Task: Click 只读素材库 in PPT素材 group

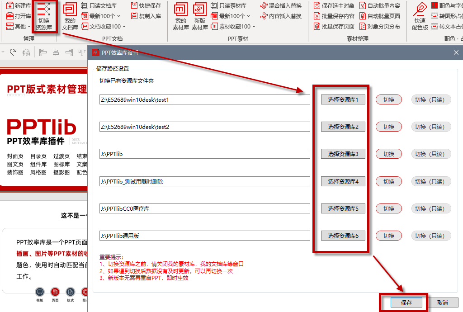Action: click(x=229, y=5)
